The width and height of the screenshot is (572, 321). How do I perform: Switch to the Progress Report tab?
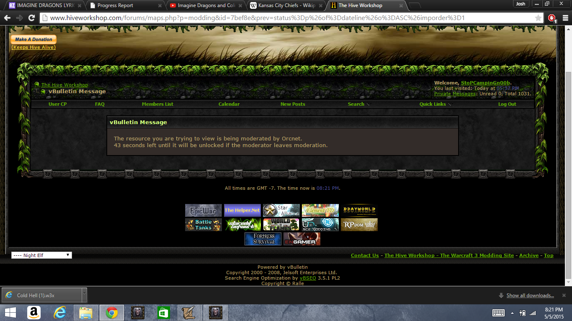coord(125,5)
